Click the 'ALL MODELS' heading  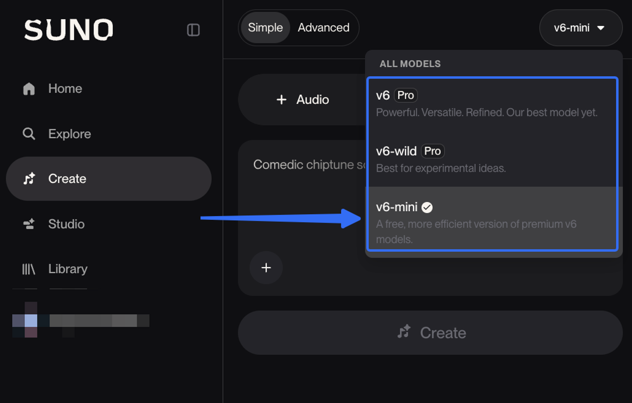pos(410,64)
